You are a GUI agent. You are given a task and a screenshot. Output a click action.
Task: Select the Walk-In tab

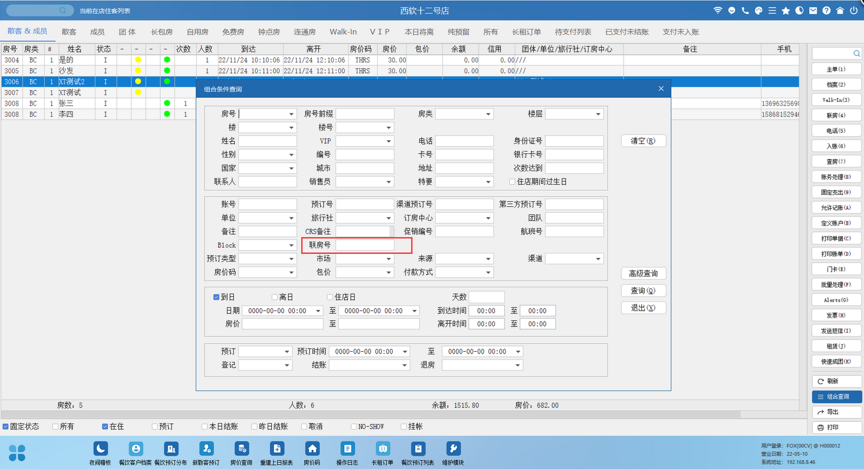click(343, 32)
